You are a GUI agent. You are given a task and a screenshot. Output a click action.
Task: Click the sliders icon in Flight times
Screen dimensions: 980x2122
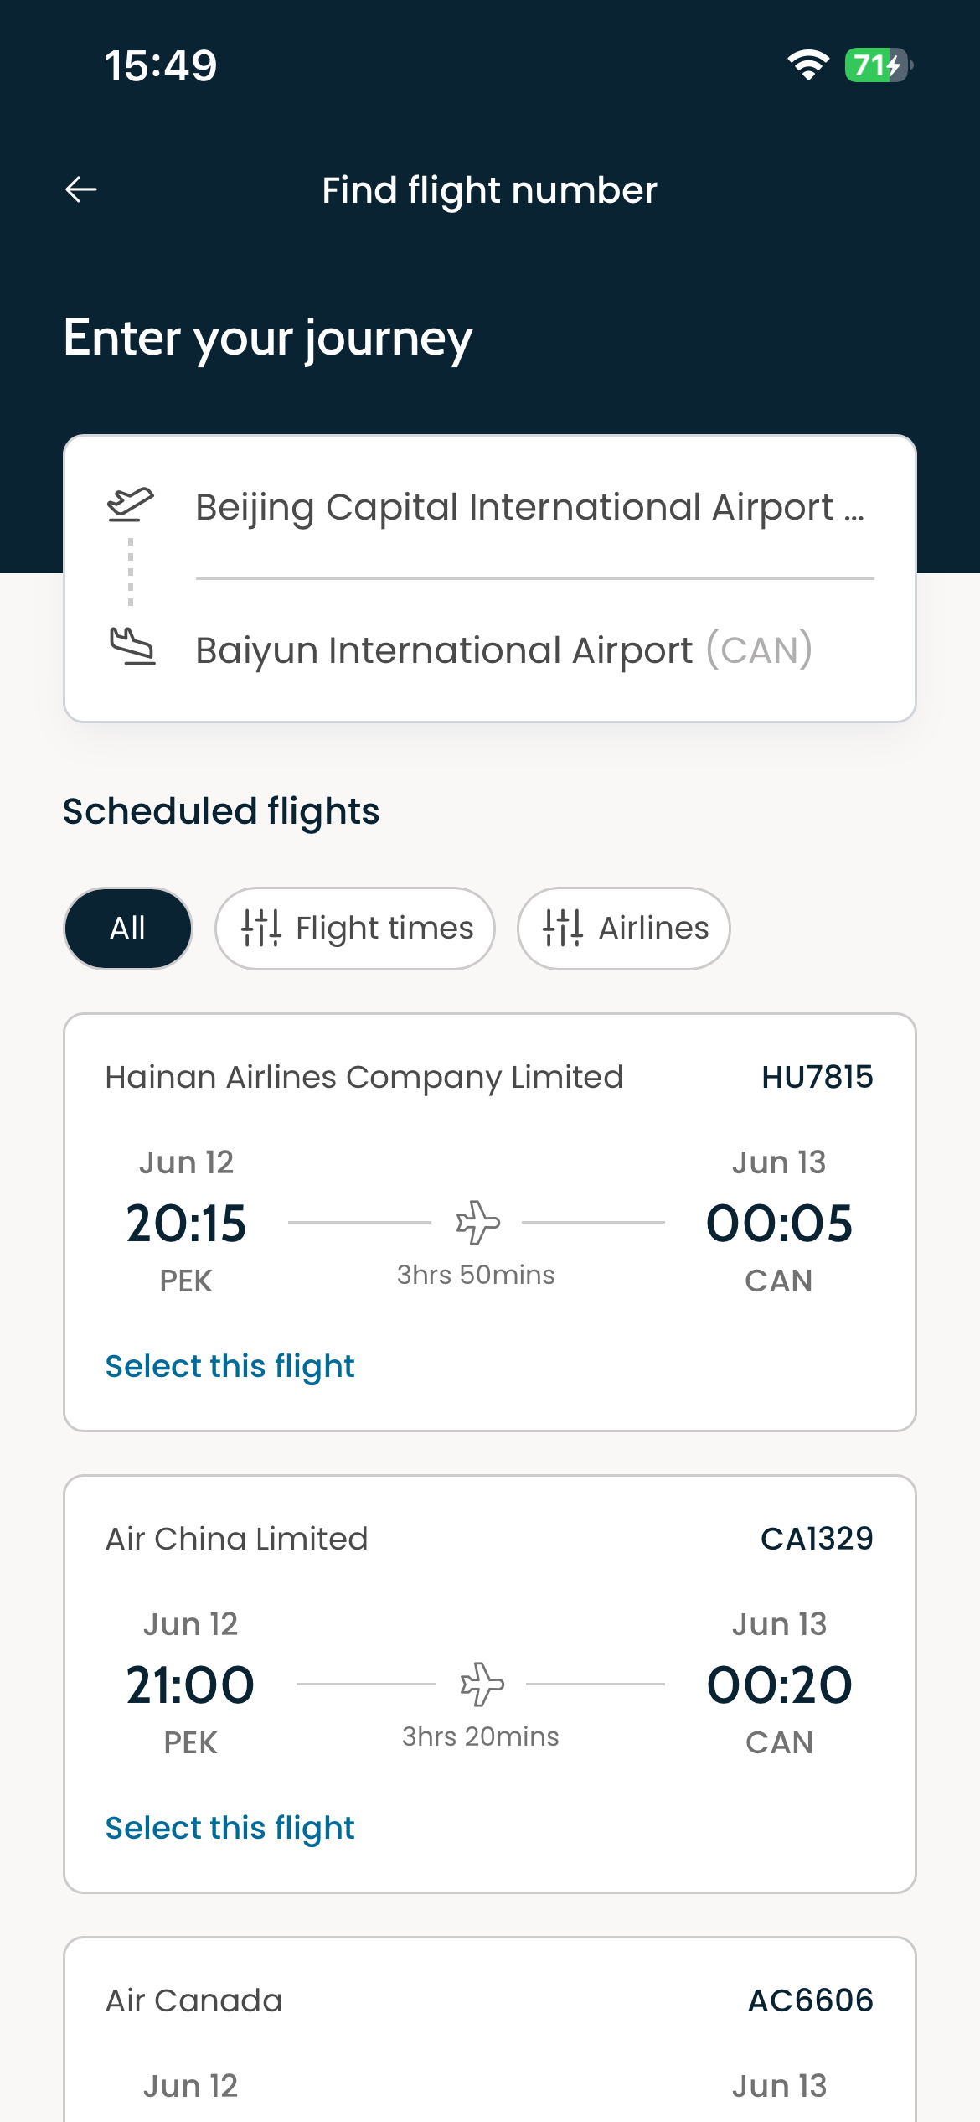click(x=261, y=928)
